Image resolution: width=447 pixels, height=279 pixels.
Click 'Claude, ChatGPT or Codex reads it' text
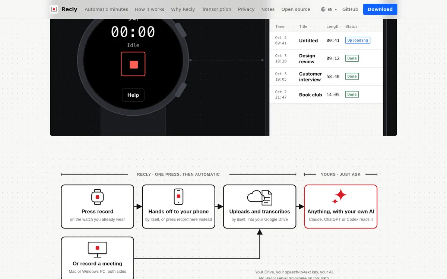pyautogui.click(x=341, y=219)
